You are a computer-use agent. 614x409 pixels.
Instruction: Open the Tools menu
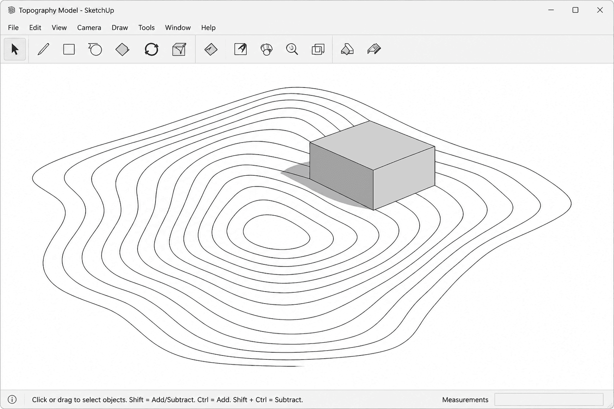pyautogui.click(x=146, y=28)
